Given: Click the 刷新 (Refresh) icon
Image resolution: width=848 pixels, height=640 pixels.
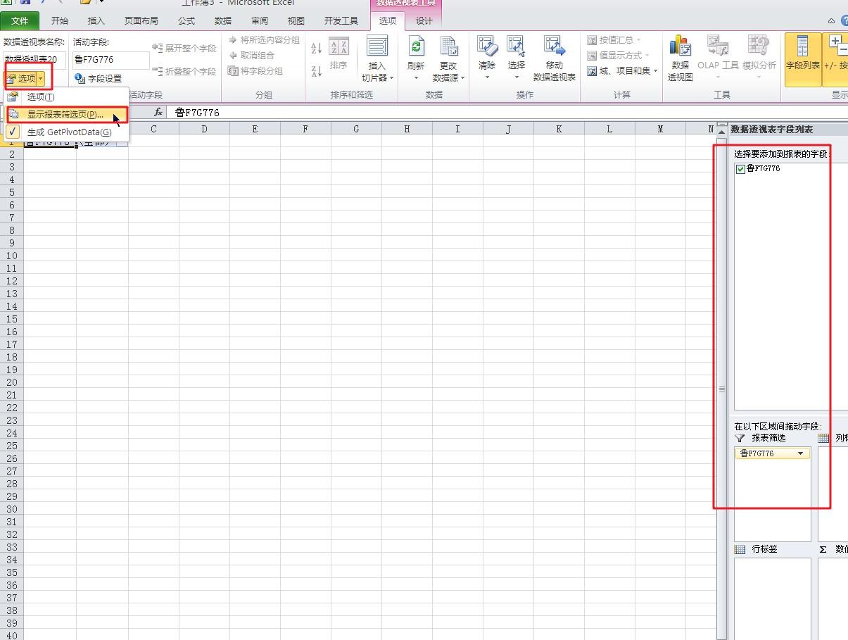Looking at the screenshot, I should (x=416, y=48).
